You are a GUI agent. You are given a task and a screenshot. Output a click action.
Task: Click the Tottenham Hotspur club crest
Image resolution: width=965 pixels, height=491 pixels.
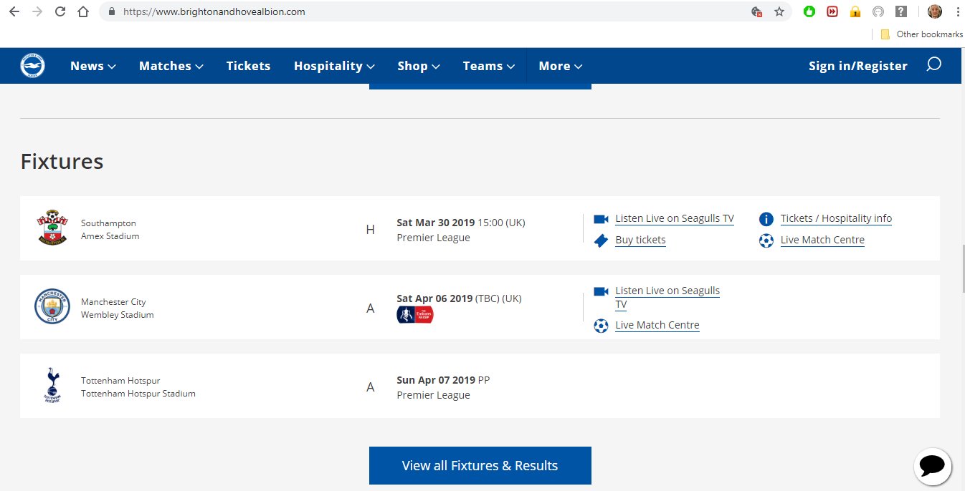pyautogui.click(x=52, y=386)
